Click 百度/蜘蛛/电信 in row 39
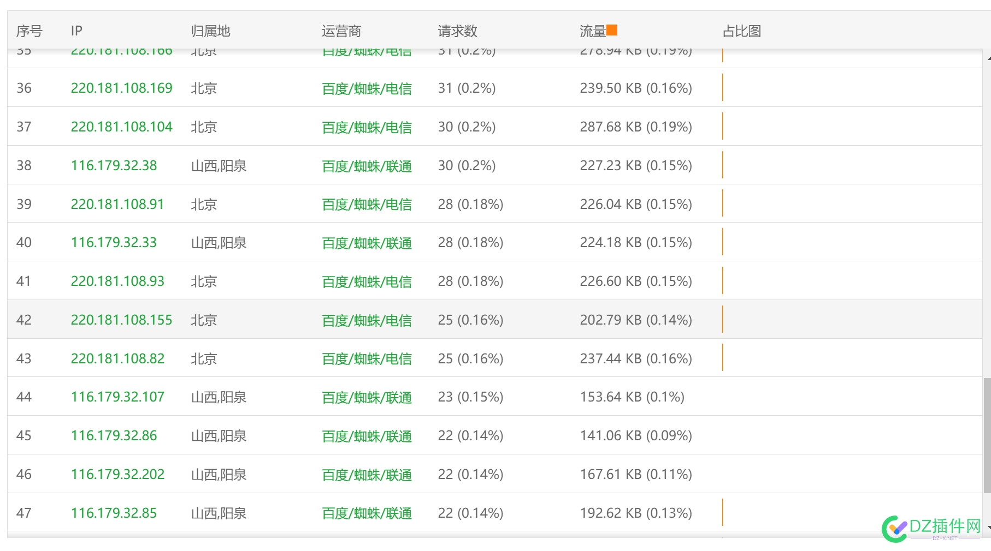This screenshot has height=551, width=991. (367, 205)
